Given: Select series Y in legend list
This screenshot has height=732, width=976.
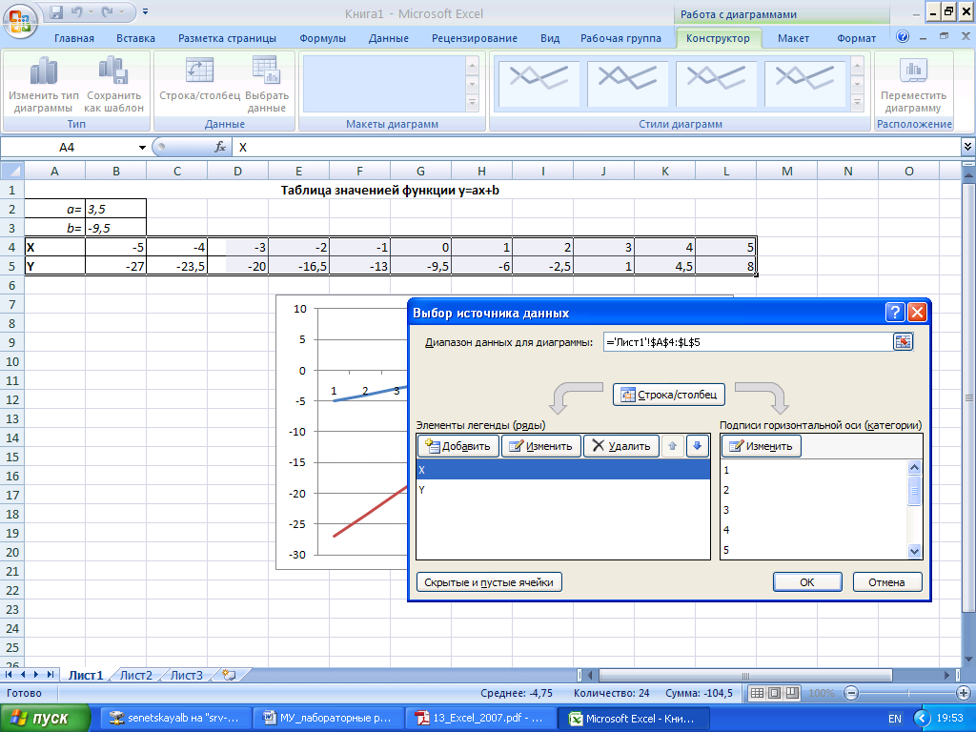Looking at the screenshot, I should (x=563, y=490).
